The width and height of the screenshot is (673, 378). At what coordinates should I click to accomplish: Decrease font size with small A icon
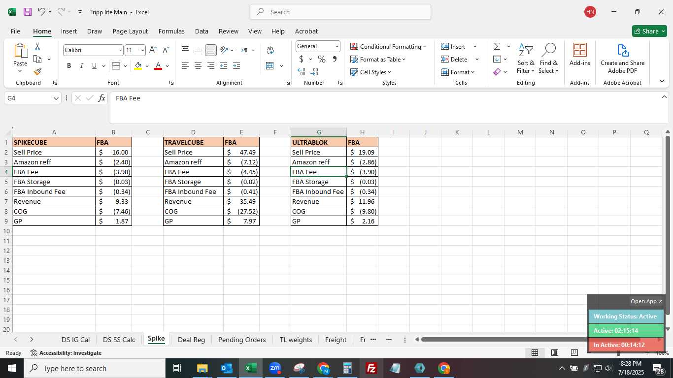166,50
